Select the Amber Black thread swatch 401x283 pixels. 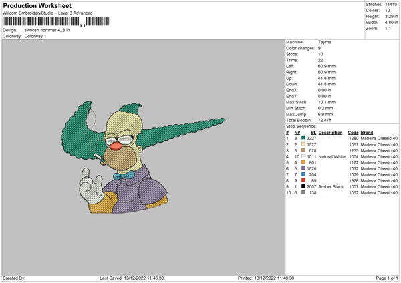[303, 186]
